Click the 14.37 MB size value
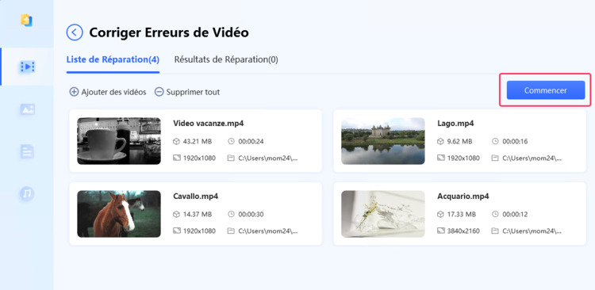 (x=198, y=214)
